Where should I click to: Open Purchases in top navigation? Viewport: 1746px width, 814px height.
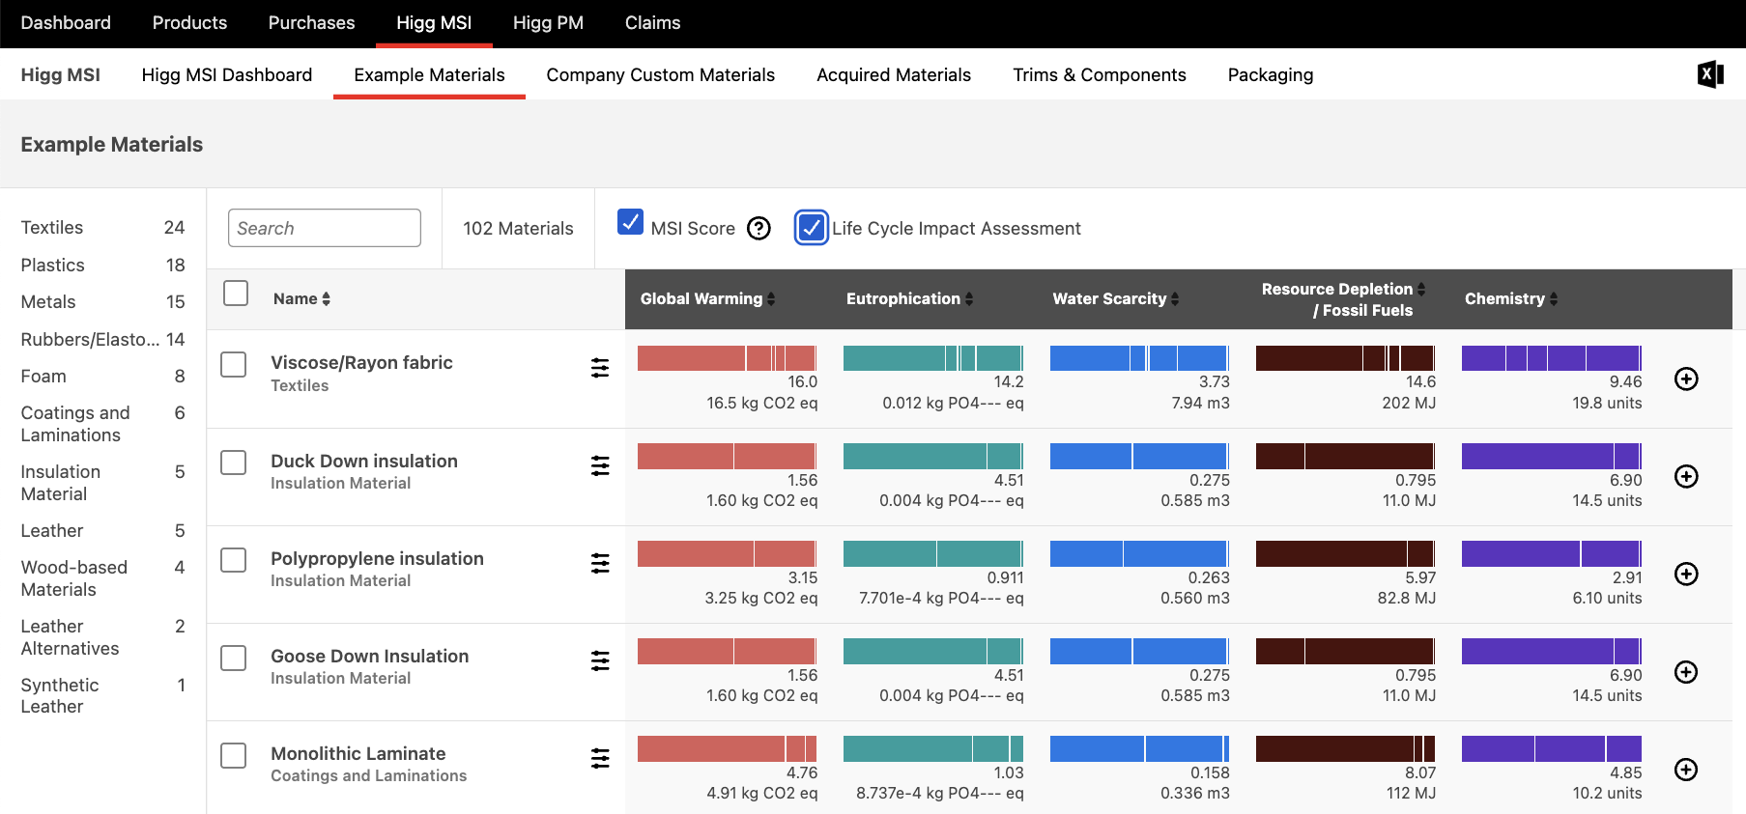(311, 23)
